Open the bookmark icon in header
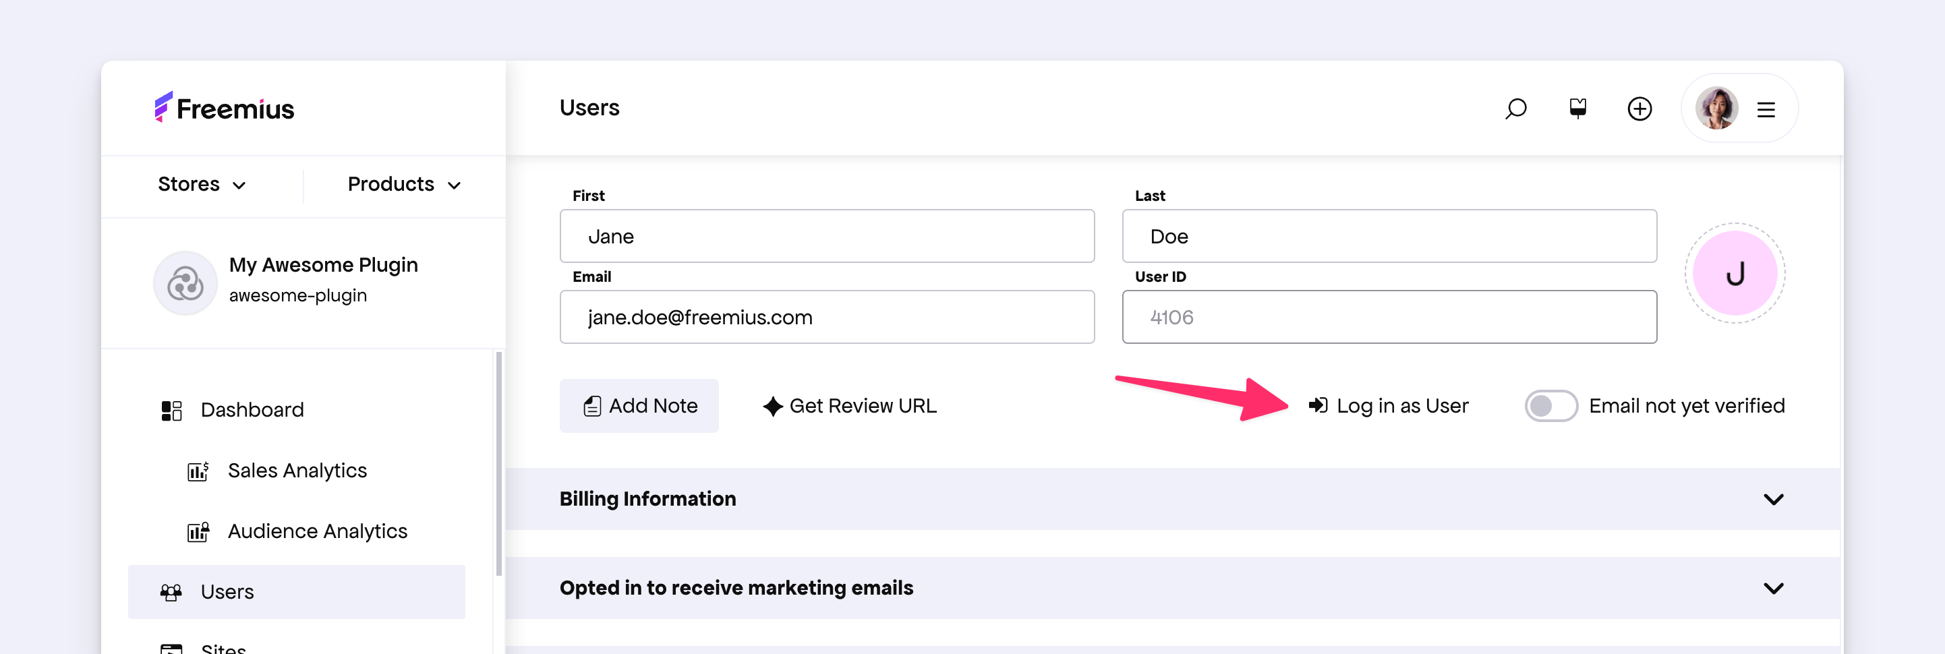 click(x=1577, y=109)
